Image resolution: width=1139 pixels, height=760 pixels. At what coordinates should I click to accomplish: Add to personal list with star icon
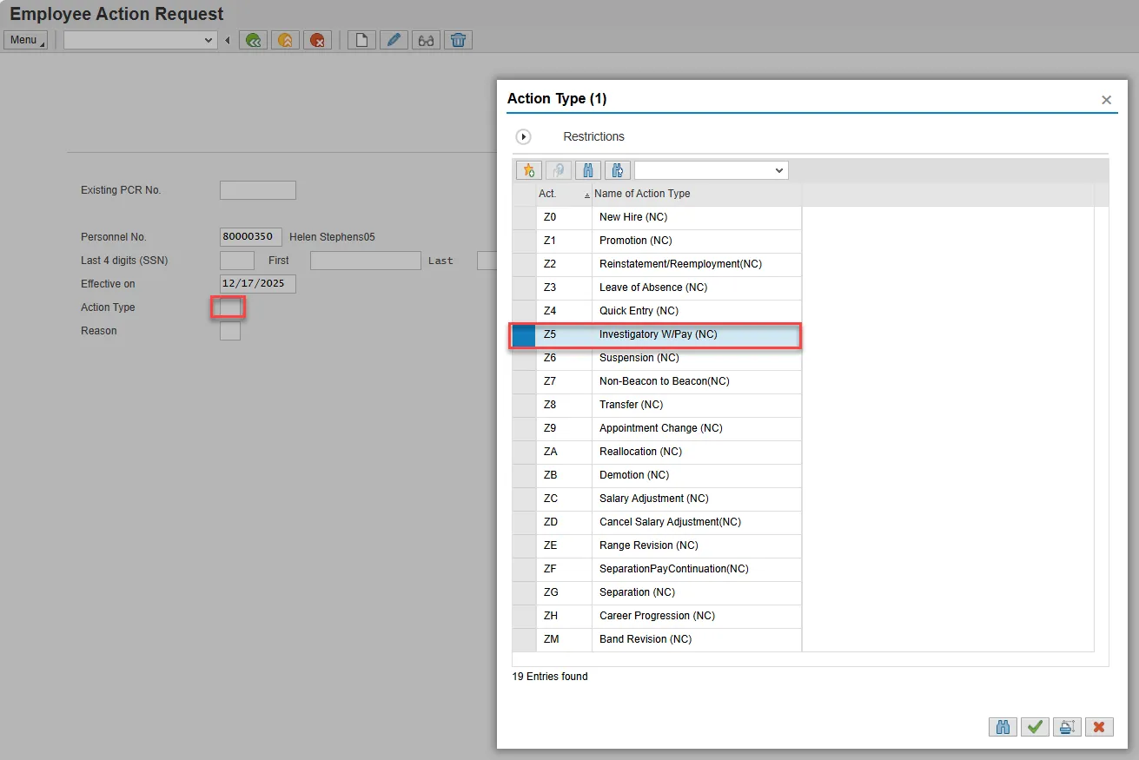(x=528, y=170)
